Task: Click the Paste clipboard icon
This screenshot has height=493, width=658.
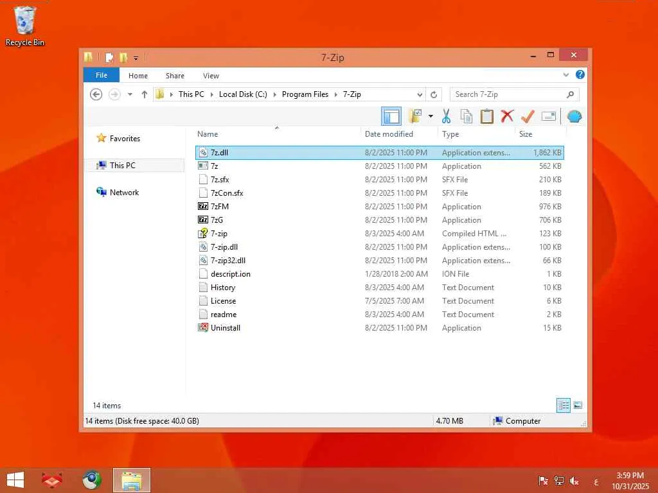Action: pyautogui.click(x=487, y=116)
